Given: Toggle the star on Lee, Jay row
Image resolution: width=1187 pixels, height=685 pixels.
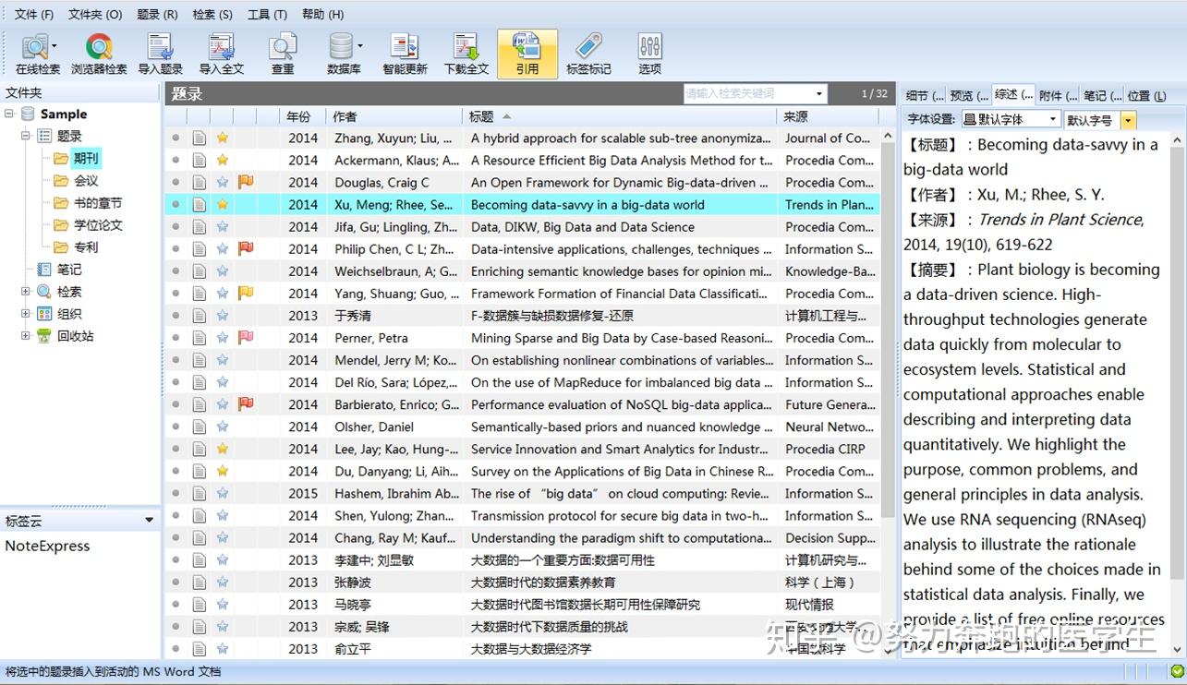Looking at the screenshot, I should 222,449.
